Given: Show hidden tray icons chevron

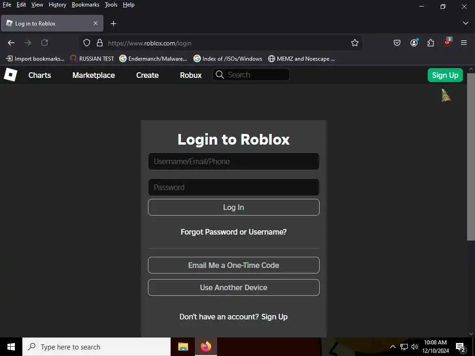Looking at the screenshot, I should pyautogui.click(x=392, y=347).
